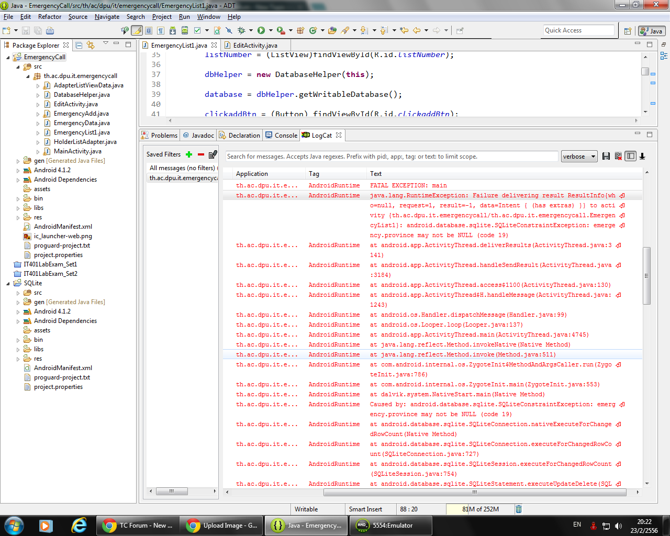Expand the res folder under EmergencyCall
The height and width of the screenshot is (536, 670).
(x=18, y=217)
